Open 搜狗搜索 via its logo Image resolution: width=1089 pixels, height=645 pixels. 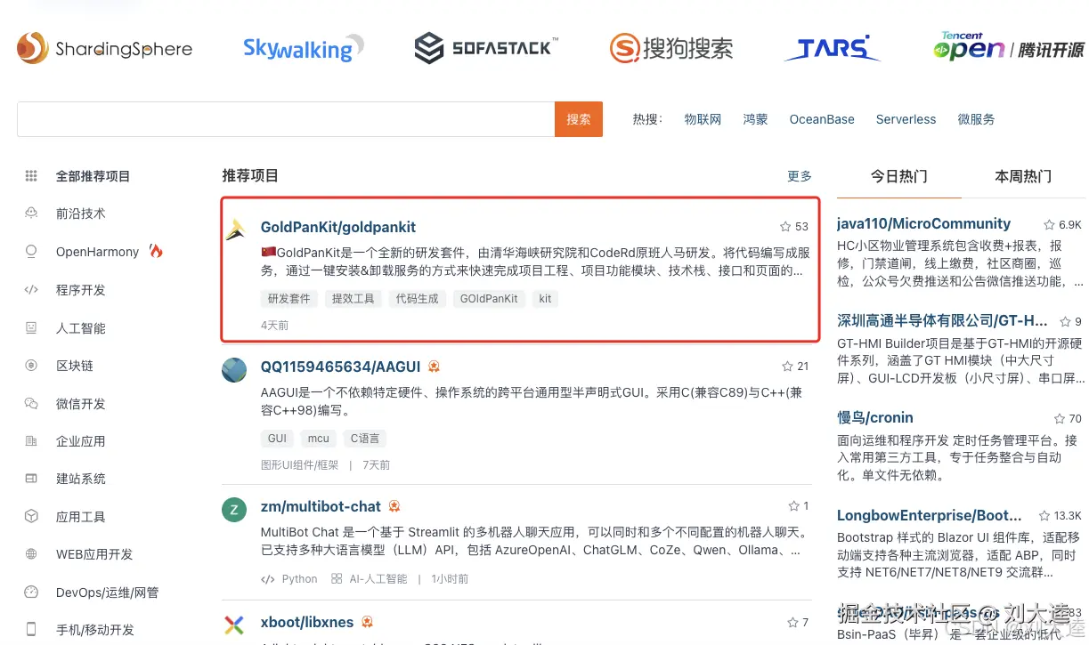[x=671, y=49]
